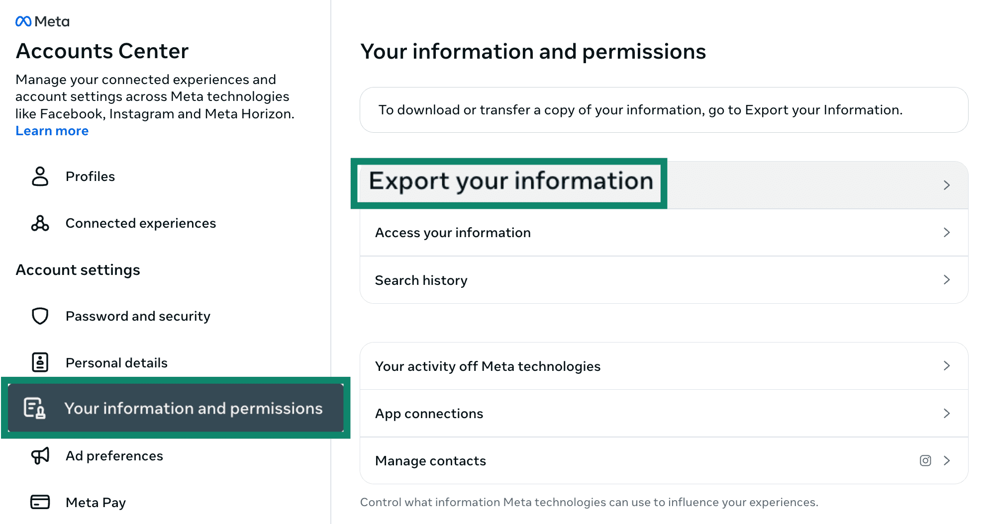Click the Connected experiences nodes icon
The height and width of the screenshot is (524, 987).
(x=40, y=223)
